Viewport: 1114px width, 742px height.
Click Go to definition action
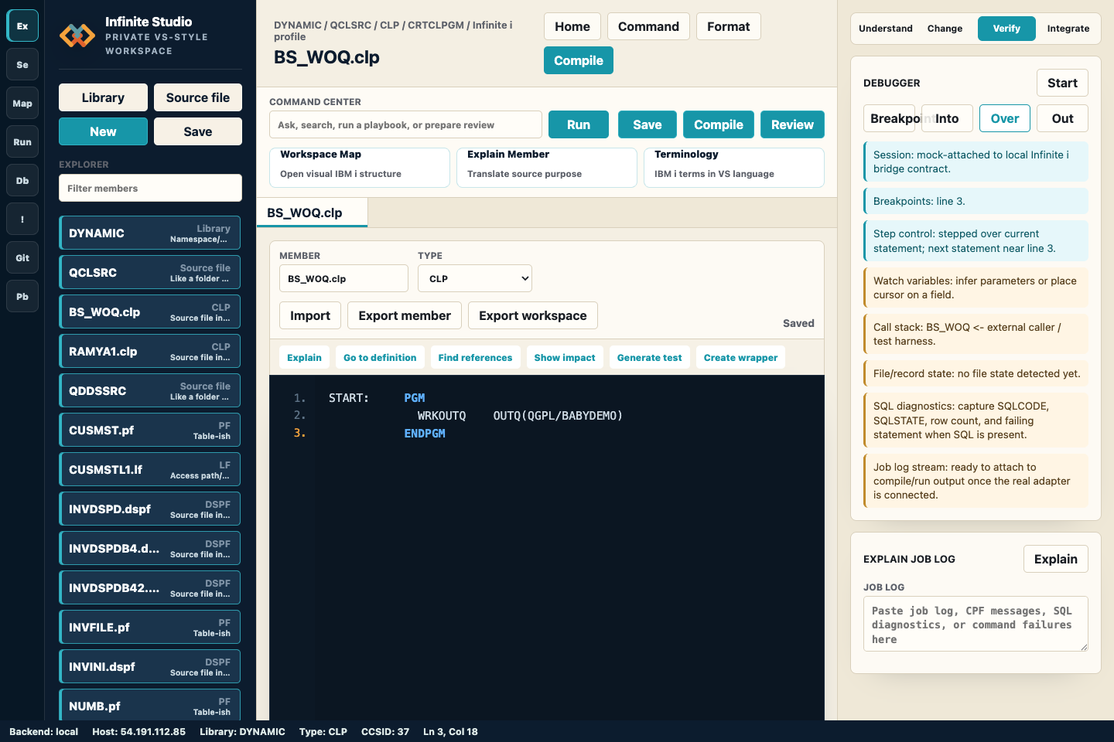coord(380,357)
